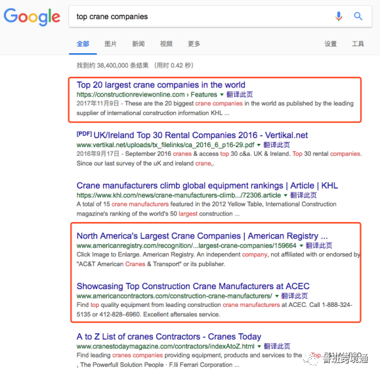Select the 全部 (All) results tab

(83, 44)
